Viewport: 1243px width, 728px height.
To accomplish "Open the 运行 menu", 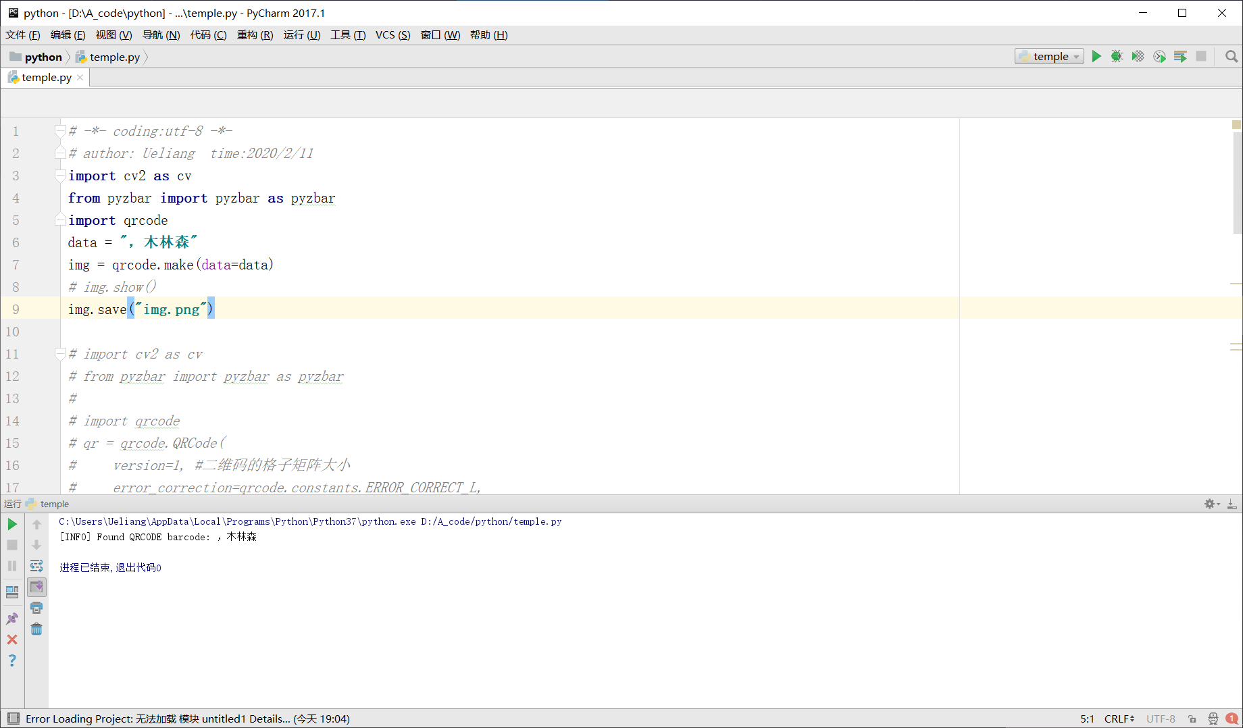I will tap(302, 34).
